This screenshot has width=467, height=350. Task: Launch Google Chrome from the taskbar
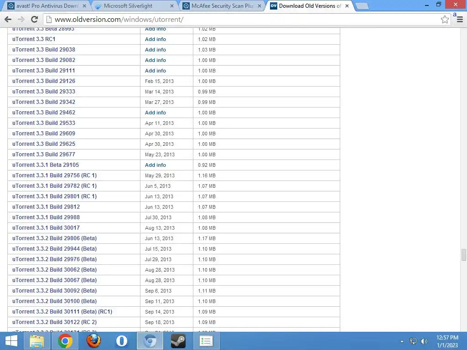(x=65, y=341)
